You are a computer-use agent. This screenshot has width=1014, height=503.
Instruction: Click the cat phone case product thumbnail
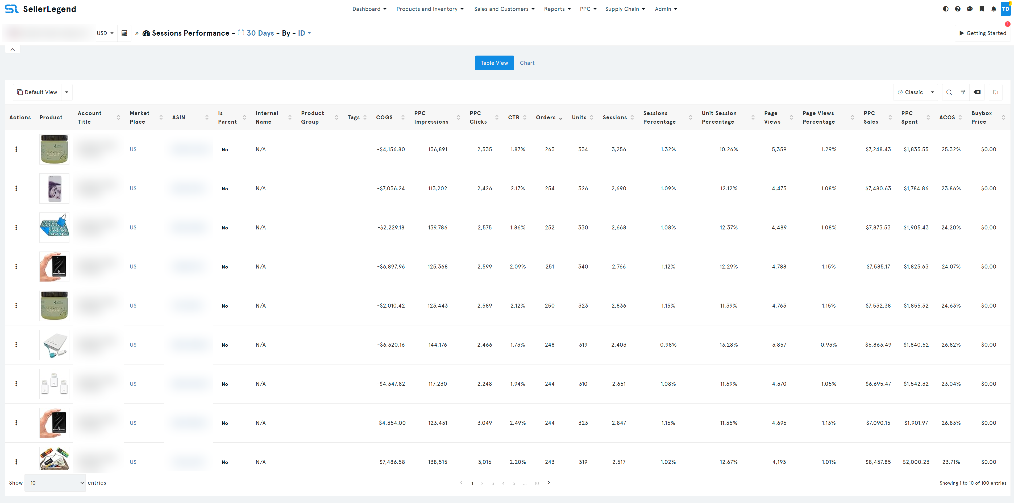(54, 188)
